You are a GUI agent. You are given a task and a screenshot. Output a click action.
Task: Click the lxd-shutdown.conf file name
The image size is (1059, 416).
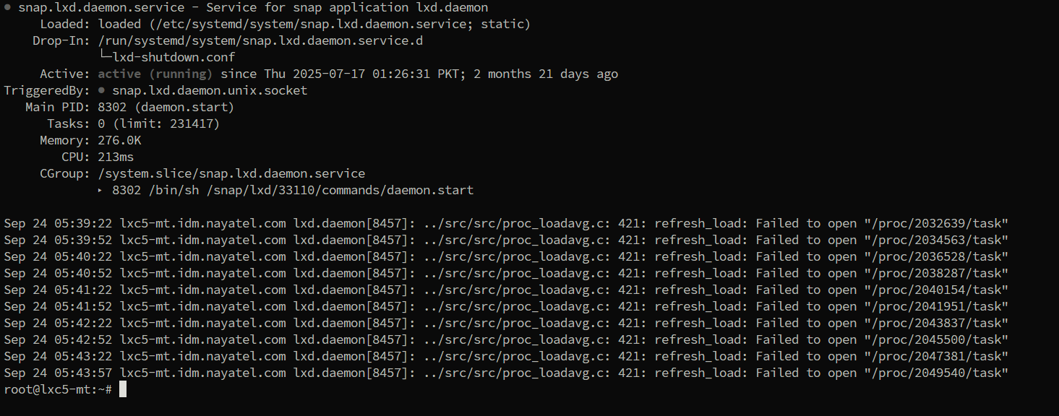click(173, 58)
